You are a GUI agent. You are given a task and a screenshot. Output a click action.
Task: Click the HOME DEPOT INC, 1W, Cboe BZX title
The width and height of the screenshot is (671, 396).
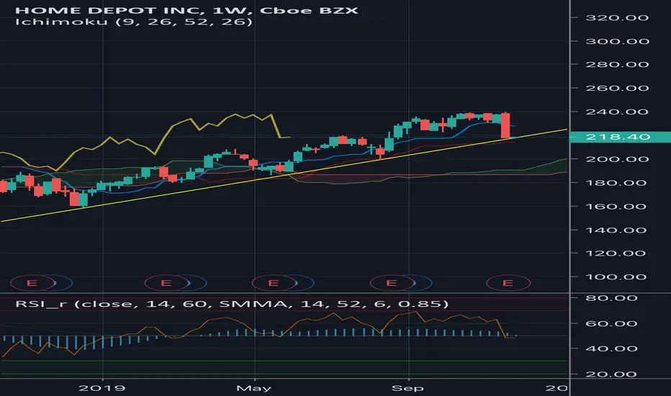tap(186, 10)
